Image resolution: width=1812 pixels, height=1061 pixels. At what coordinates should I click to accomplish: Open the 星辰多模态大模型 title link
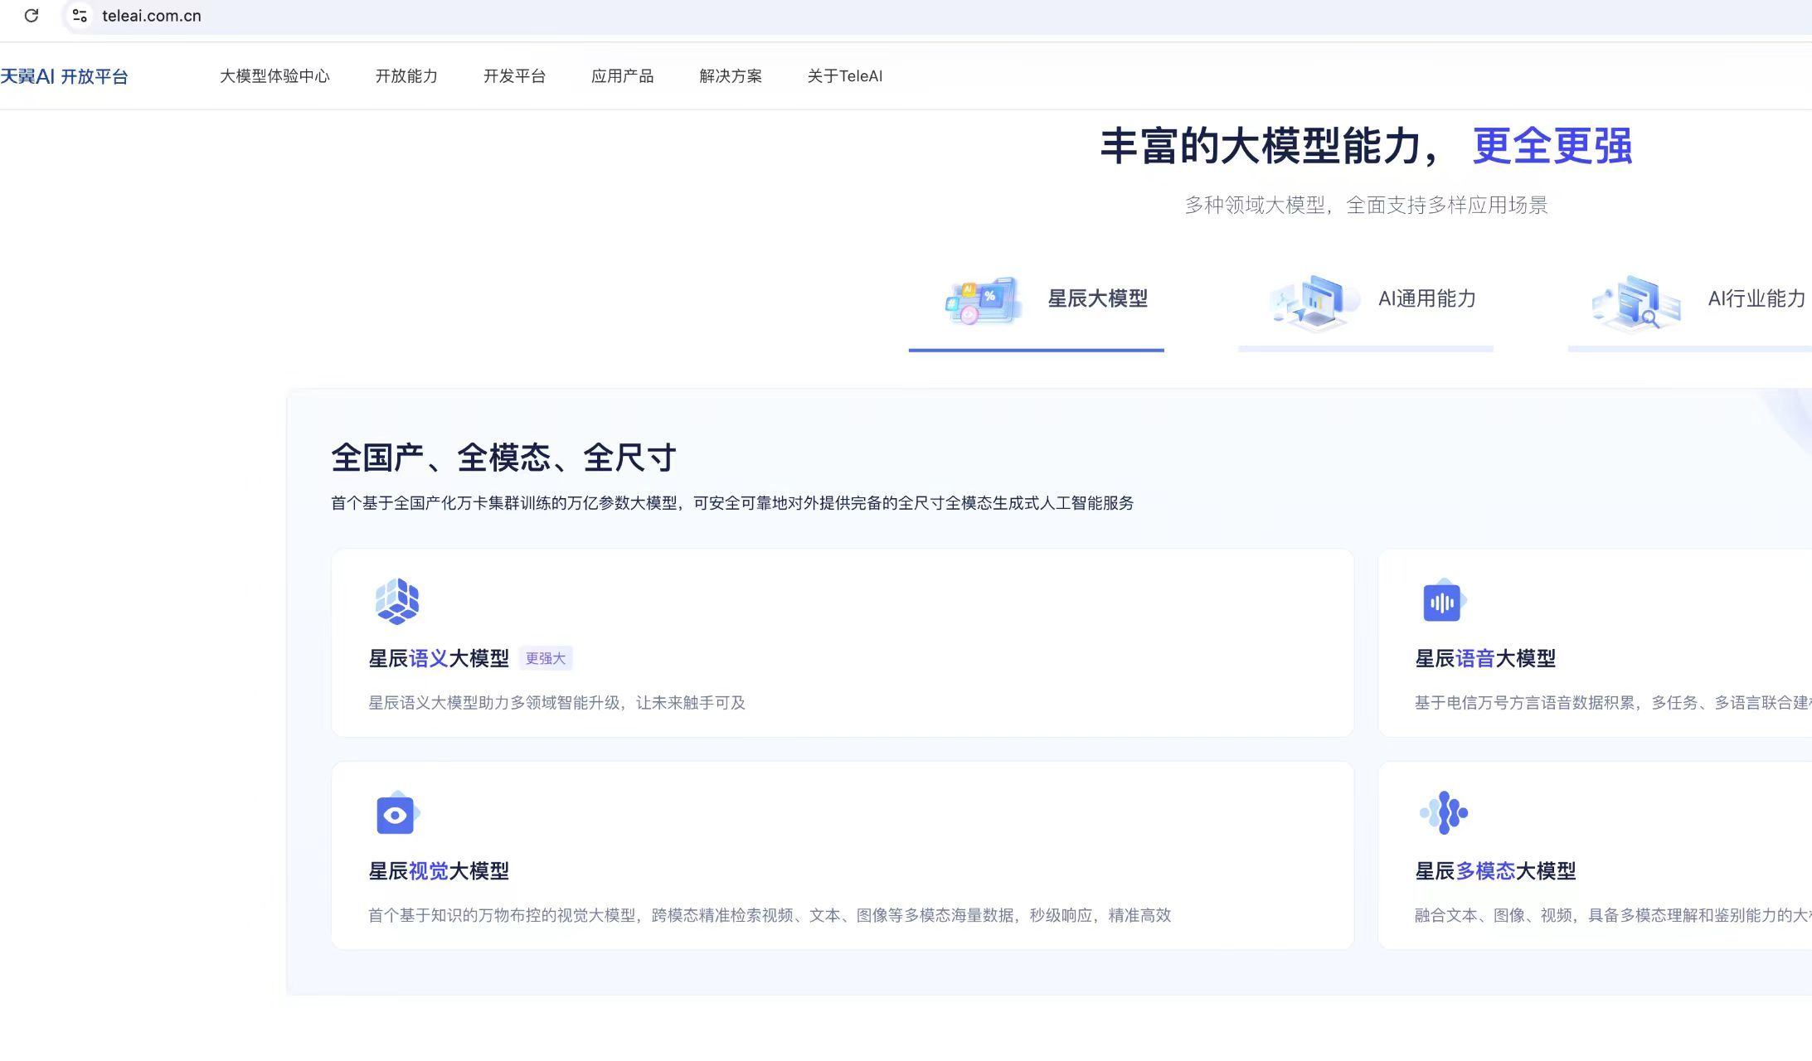(x=1495, y=870)
